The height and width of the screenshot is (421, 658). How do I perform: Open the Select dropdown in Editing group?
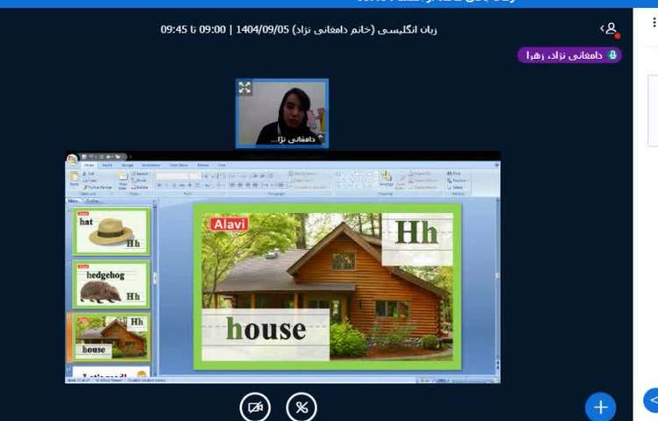click(x=455, y=187)
